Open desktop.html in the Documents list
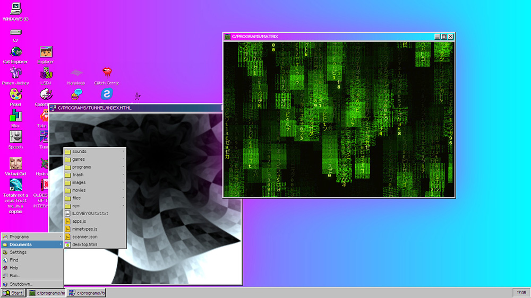This screenshot has height=298, width=531. (x=95, y=245)
